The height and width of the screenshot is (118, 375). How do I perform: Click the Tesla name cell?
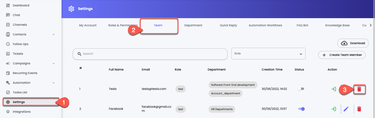click(112, 89)
